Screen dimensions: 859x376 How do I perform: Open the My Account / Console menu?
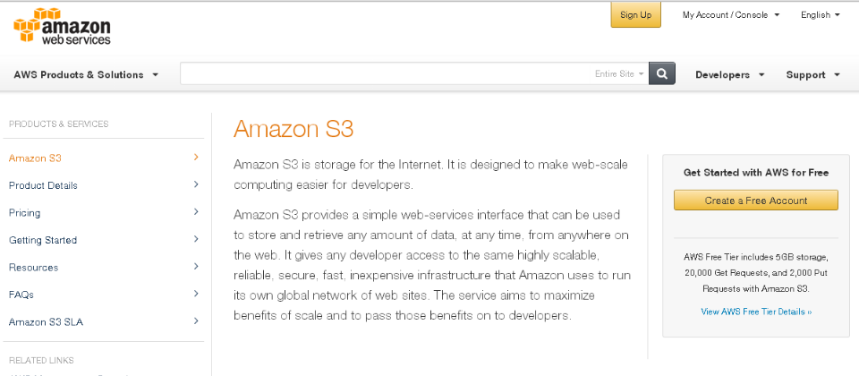[x=731, y=15]
